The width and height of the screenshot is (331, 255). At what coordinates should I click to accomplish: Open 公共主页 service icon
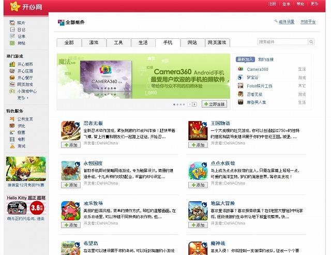click(x=12, y=119)
